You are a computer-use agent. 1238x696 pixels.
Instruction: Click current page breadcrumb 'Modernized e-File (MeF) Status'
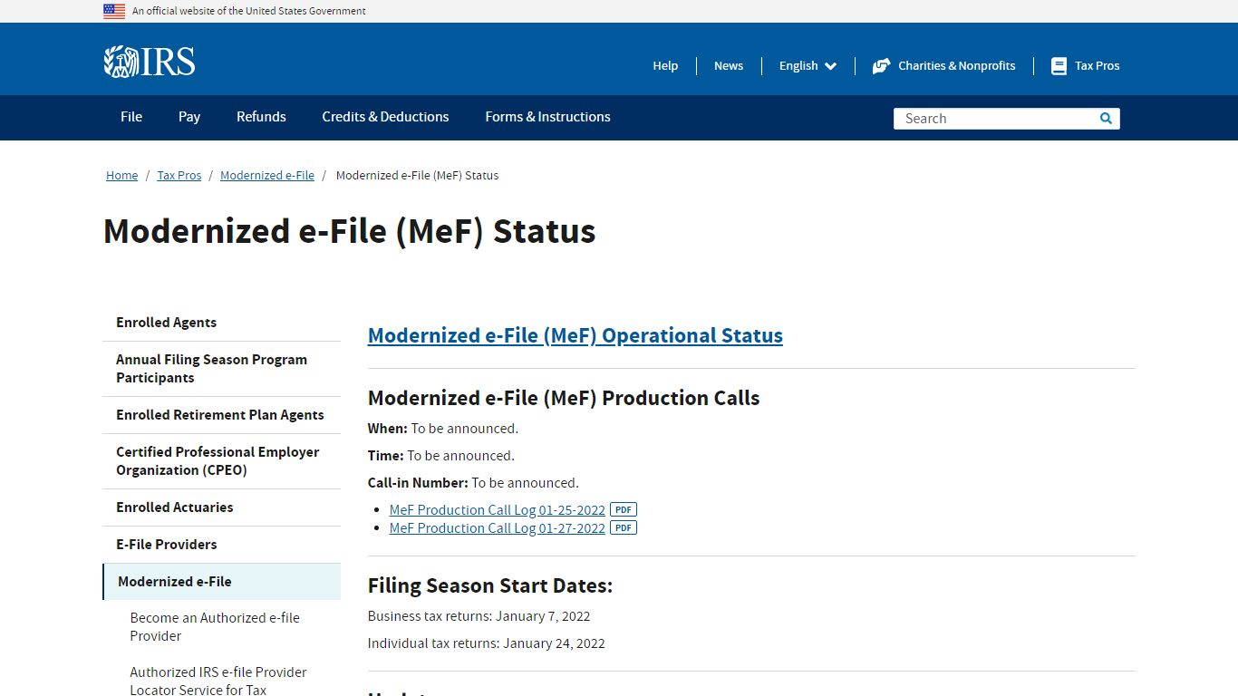[417, 176]
